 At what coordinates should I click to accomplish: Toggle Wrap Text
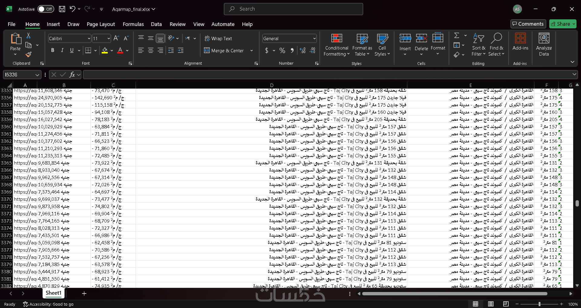pyautogui.click(x=218, y=38)
